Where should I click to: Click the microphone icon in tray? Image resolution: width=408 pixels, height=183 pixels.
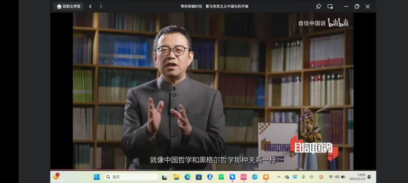303,177
